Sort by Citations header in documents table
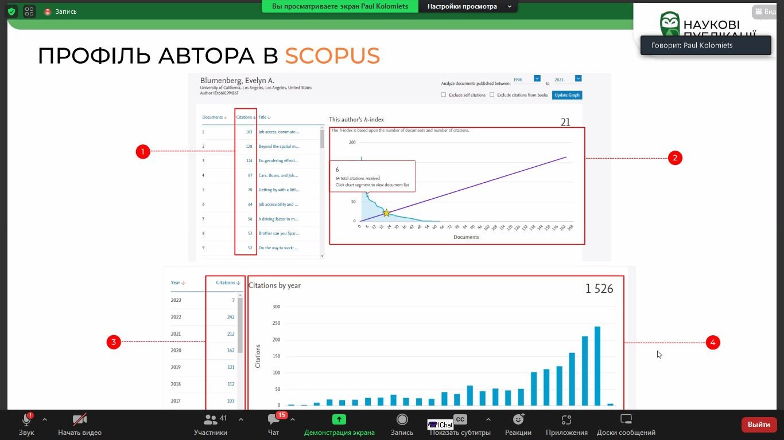The width and height of the screenshot is (784, 440). click(246, 117)
